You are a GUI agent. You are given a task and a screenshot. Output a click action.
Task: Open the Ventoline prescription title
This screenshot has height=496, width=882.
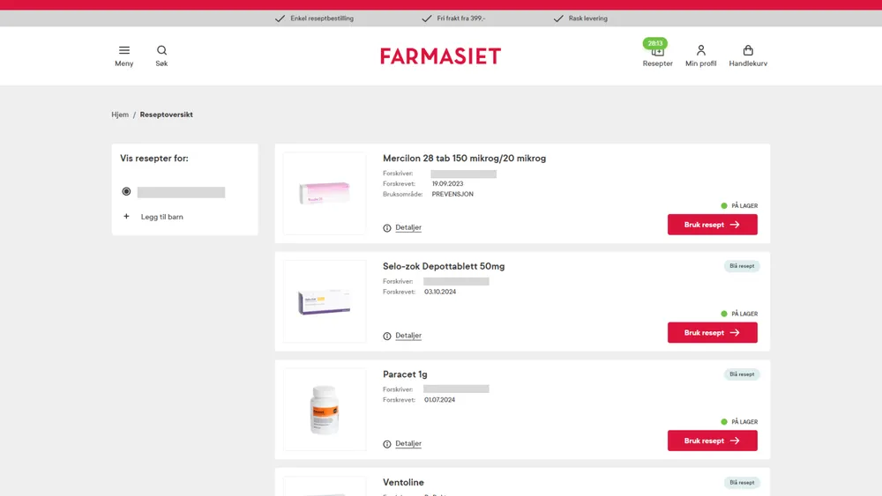pyautogui.click(x=403, y=483)
